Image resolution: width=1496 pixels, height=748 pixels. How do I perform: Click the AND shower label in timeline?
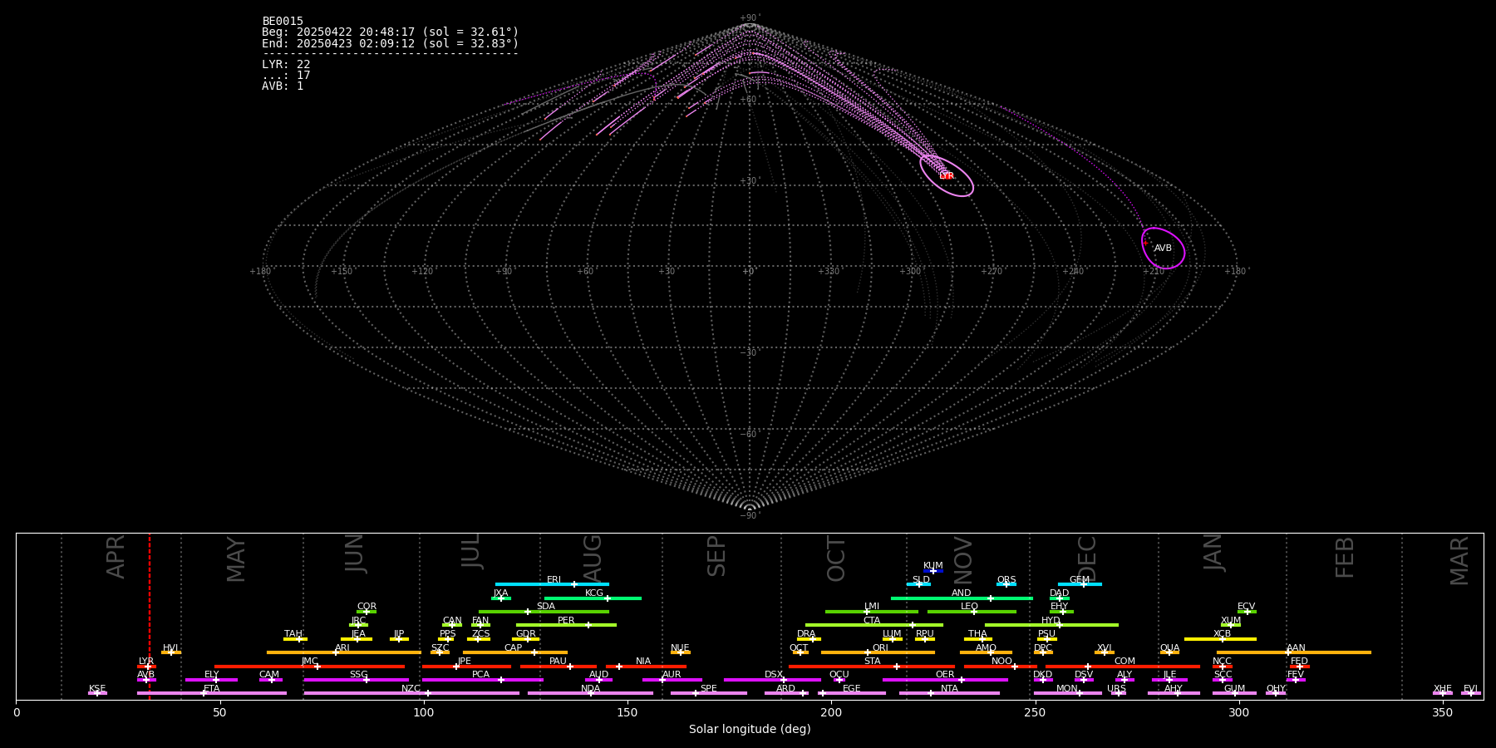click(961, 593)
